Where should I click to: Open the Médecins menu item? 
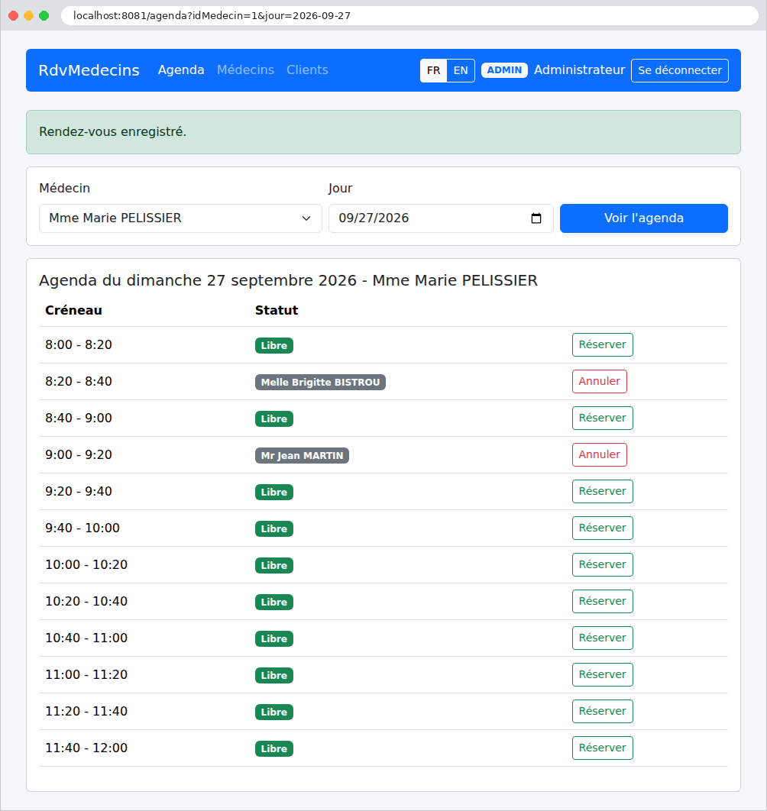pos(245,69)
